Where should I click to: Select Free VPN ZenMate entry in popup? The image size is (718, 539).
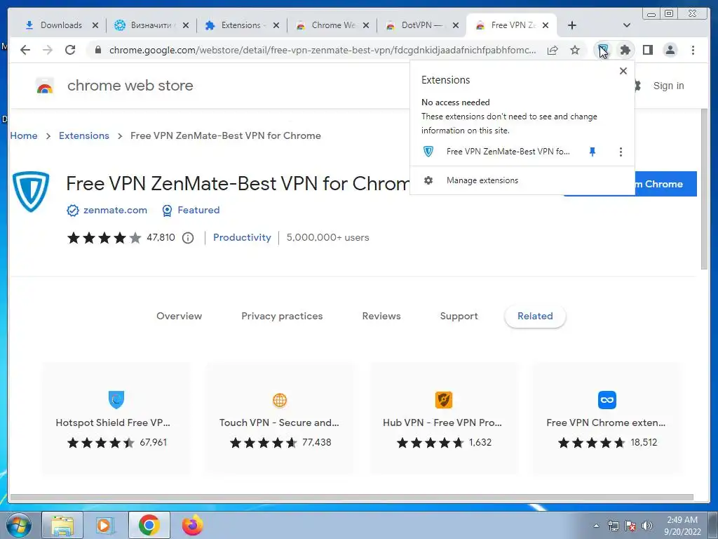(x=497, y=152)
